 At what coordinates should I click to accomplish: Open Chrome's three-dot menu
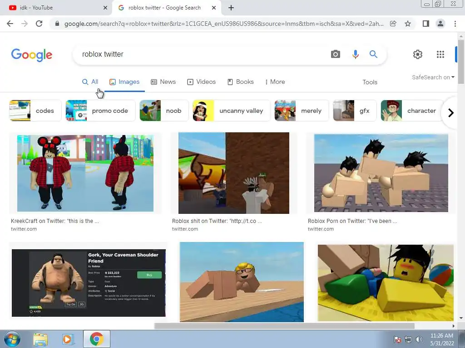[x=455, y=24]
